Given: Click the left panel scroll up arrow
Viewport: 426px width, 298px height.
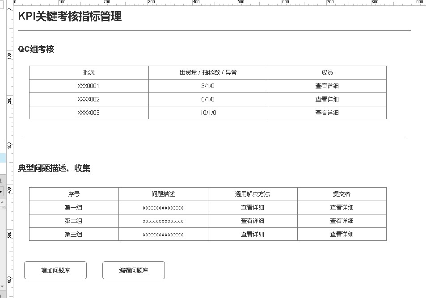Looking at the screenshot, I should tap(2, 202).
